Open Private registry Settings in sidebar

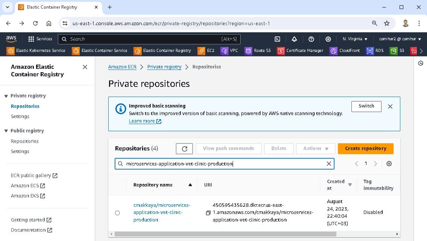(x=20, y=116)
